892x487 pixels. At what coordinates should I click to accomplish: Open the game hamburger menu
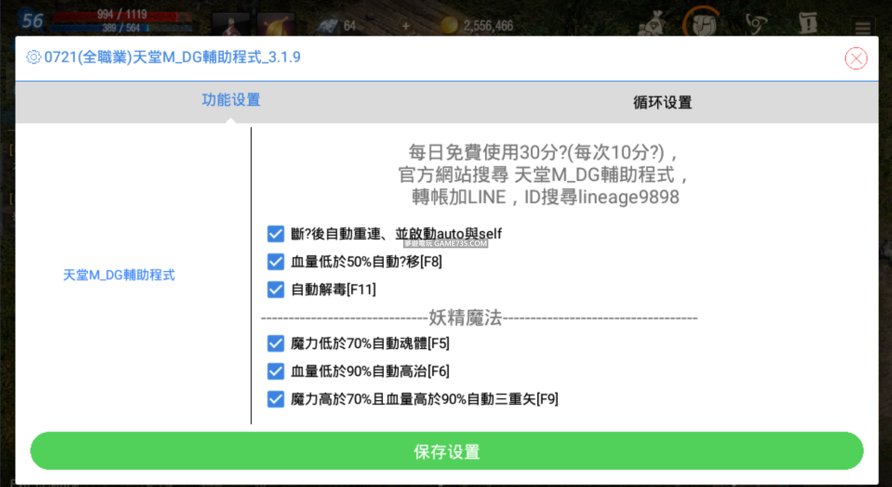(863, 27)
